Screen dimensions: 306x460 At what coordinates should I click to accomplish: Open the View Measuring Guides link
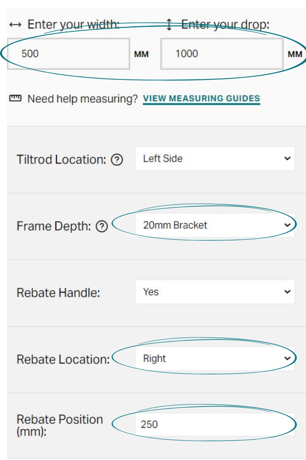click(201, 99)
